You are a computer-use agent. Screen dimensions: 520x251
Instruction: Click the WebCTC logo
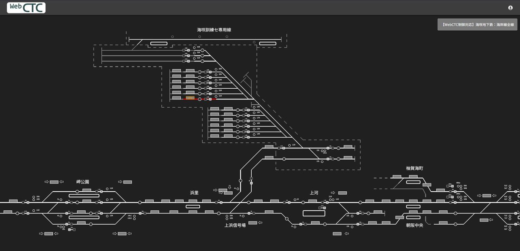[26, 7]
